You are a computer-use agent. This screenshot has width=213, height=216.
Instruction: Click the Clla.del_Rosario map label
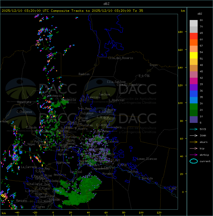pyautogui.click(x=121, y=58)
